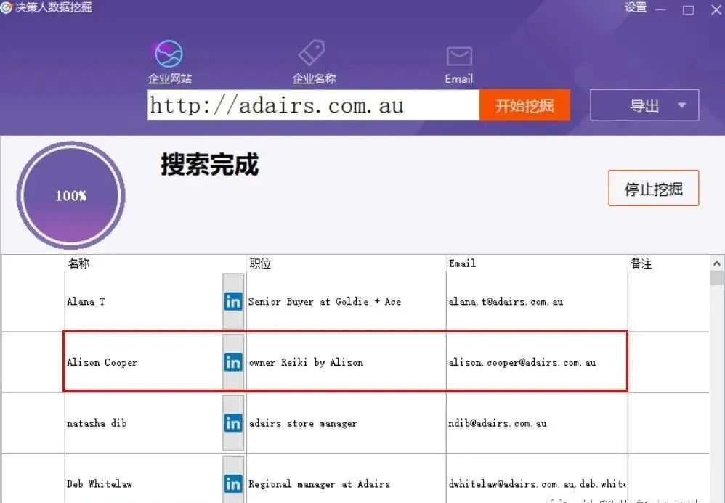725x503 pixels.
Task: Open LinkedIn icon for Alison Cooper
Action: coord(233,363)
